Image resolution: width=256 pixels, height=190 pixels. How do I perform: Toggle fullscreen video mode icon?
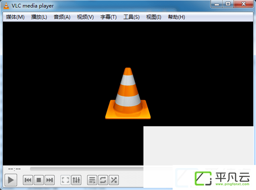pos(65,180)
